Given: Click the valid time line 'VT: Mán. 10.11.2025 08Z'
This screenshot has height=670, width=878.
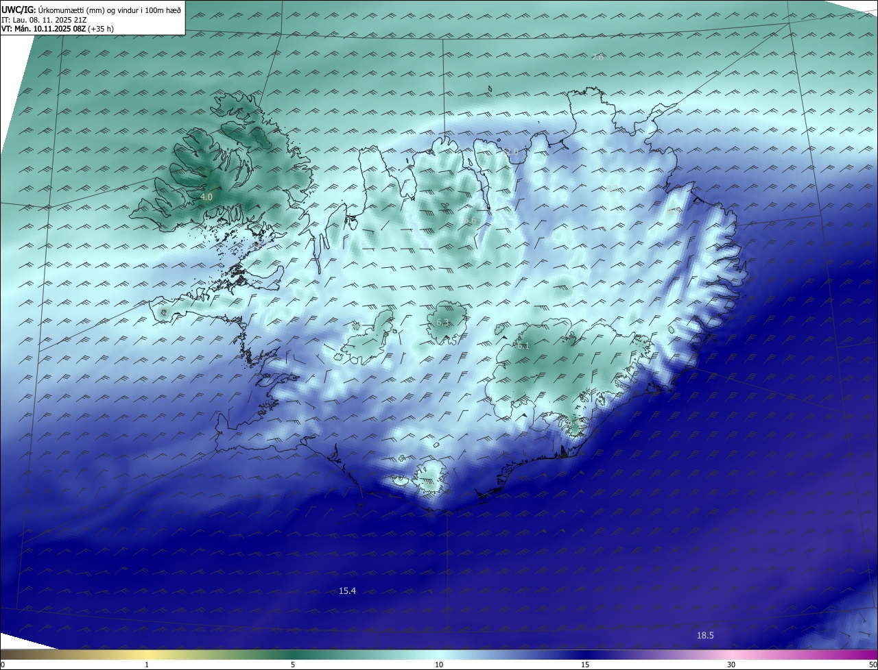Looking at the screenshot, I should 43,29.
